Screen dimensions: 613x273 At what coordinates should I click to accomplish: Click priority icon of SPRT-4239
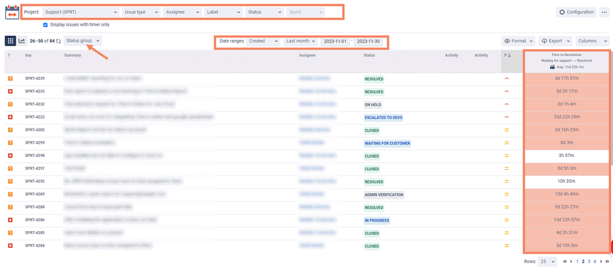[507, 79]
